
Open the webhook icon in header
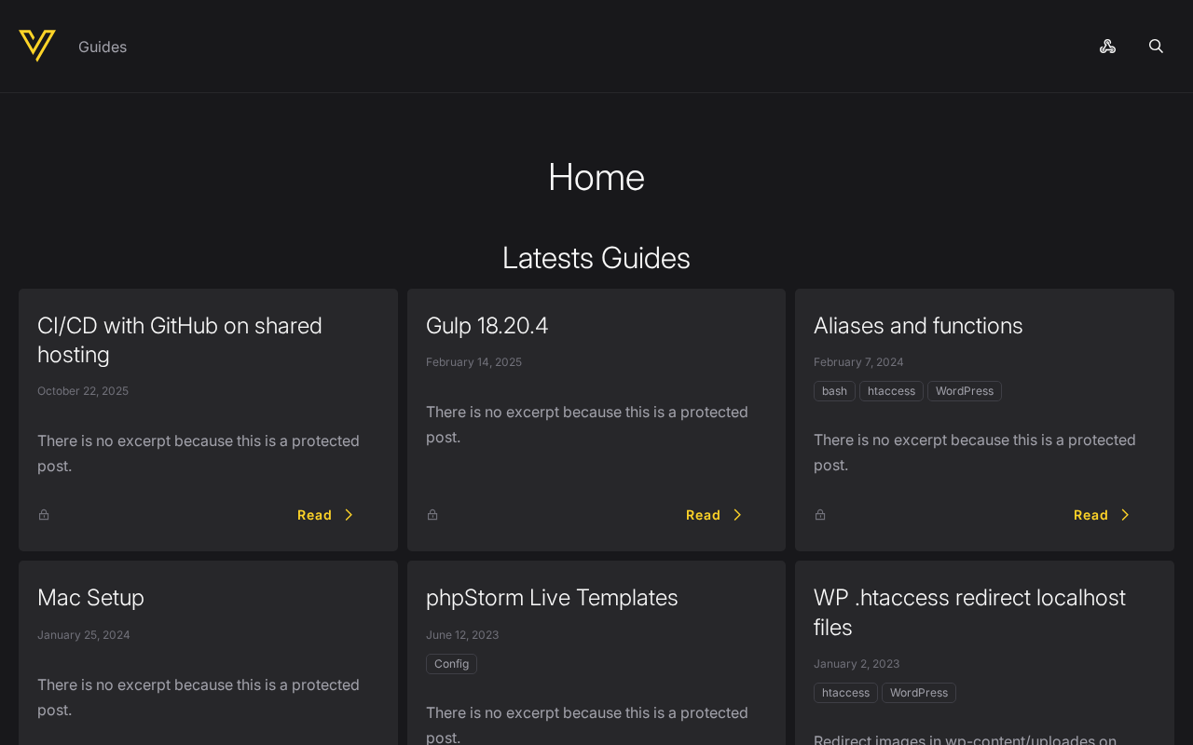(x=1107, y=47)
